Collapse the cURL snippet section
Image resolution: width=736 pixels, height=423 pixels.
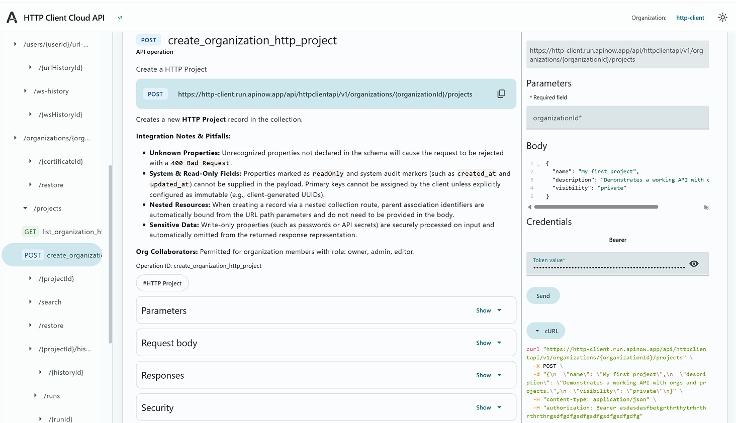click(x=546, y=331)
